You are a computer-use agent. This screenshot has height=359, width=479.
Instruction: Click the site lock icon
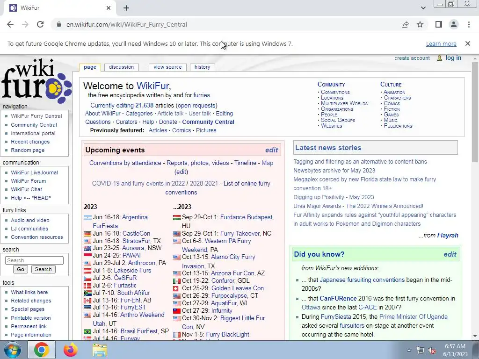pos(59,24)
